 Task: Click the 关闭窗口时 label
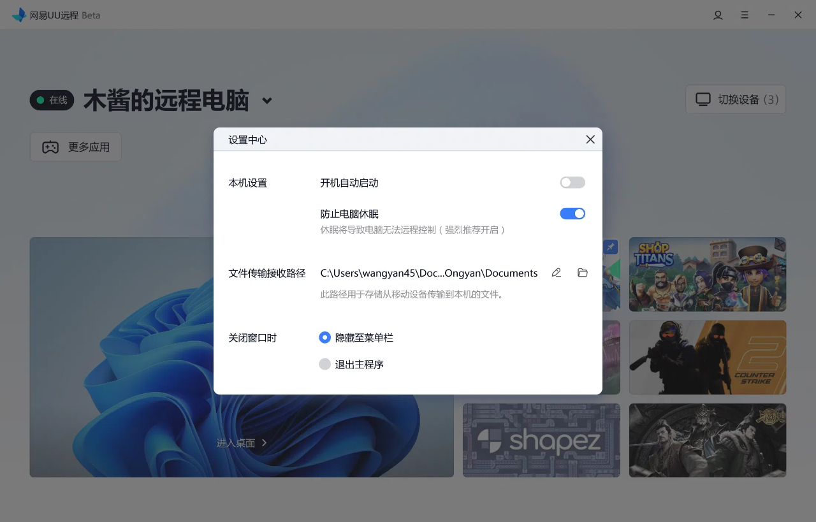[252, 338]
